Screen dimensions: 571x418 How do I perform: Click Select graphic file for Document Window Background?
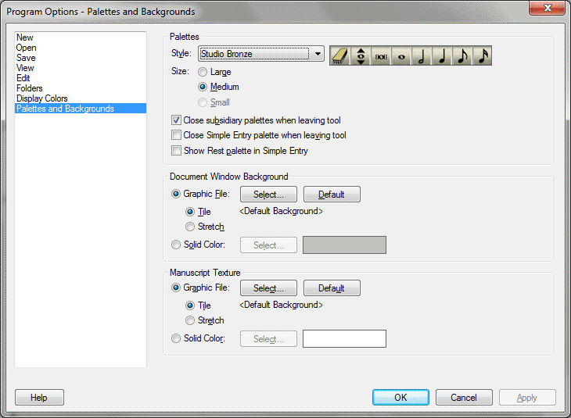[x=268, y=195]
